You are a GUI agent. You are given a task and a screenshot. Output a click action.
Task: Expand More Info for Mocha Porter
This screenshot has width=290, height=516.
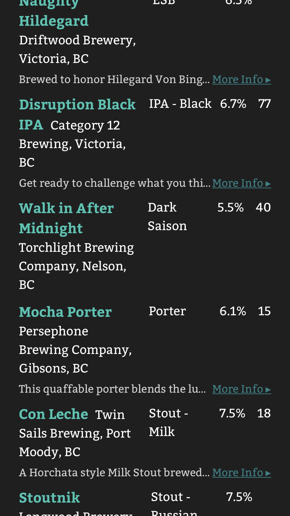tap(241, 389)
